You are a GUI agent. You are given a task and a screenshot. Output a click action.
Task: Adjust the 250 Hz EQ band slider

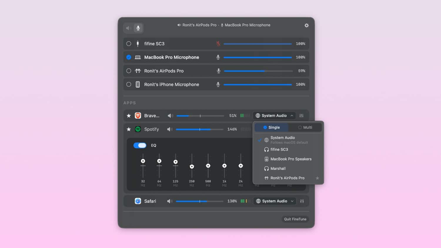point(192,167)
